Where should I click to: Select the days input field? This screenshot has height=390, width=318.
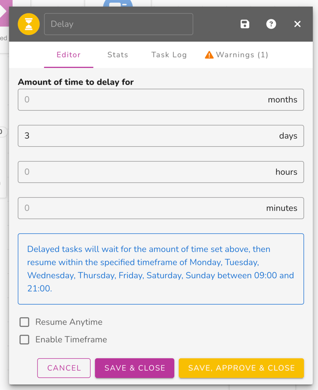[142, 136]
